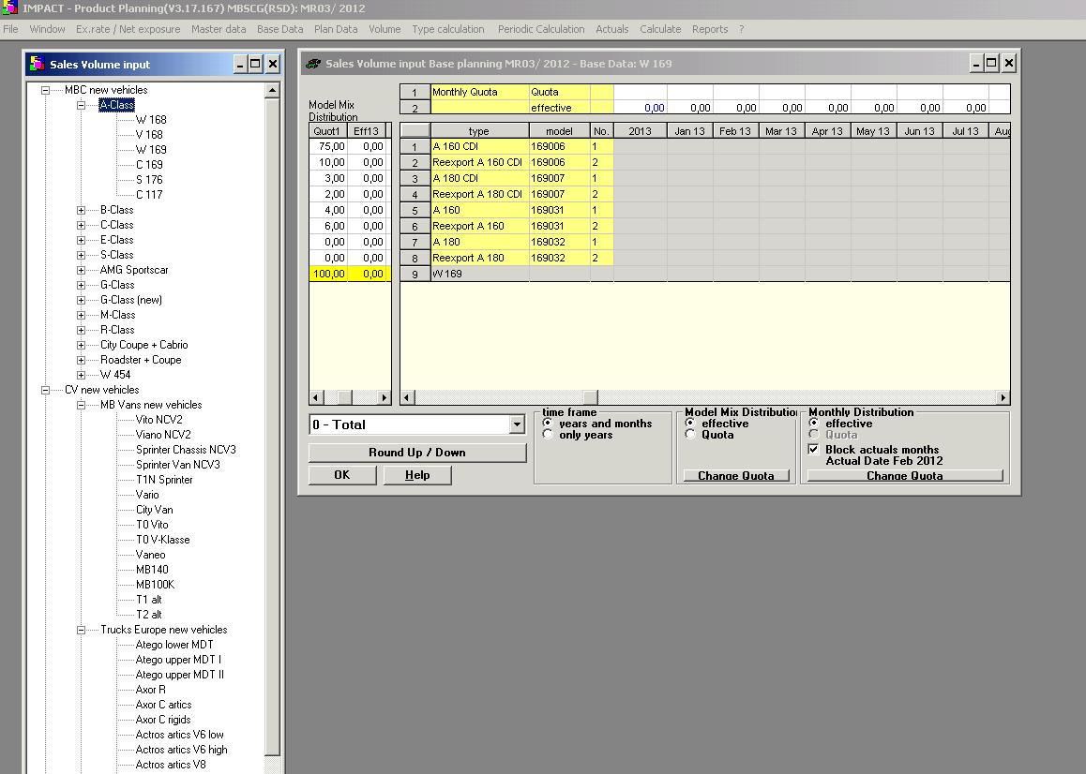Toggle 'Block actuals months' checkbox
This screenshot has width=1086, height=774.
pos(814,449)
